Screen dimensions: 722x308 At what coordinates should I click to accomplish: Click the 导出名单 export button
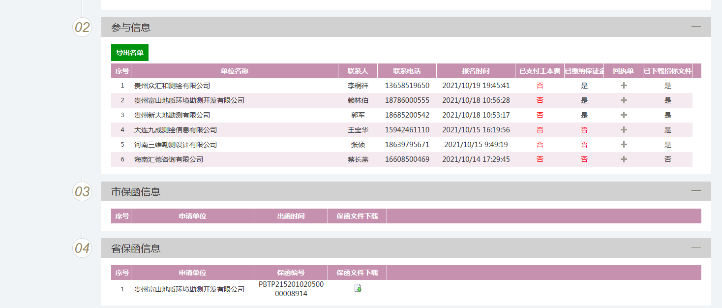pos(130,53)
